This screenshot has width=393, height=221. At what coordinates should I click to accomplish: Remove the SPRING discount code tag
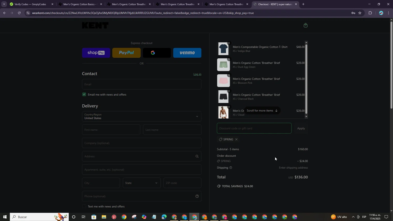(x=236, y=139)
